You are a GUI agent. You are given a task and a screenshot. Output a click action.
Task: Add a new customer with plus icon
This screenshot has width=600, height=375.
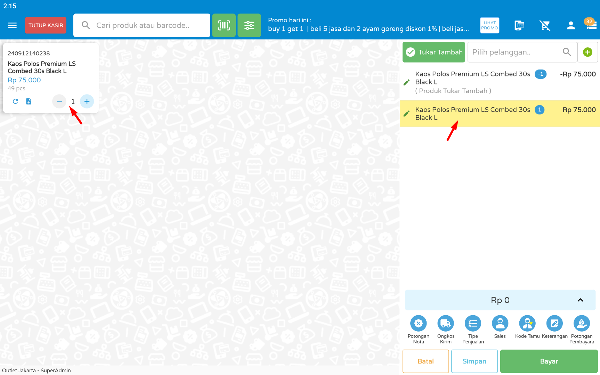click(587, 52)
